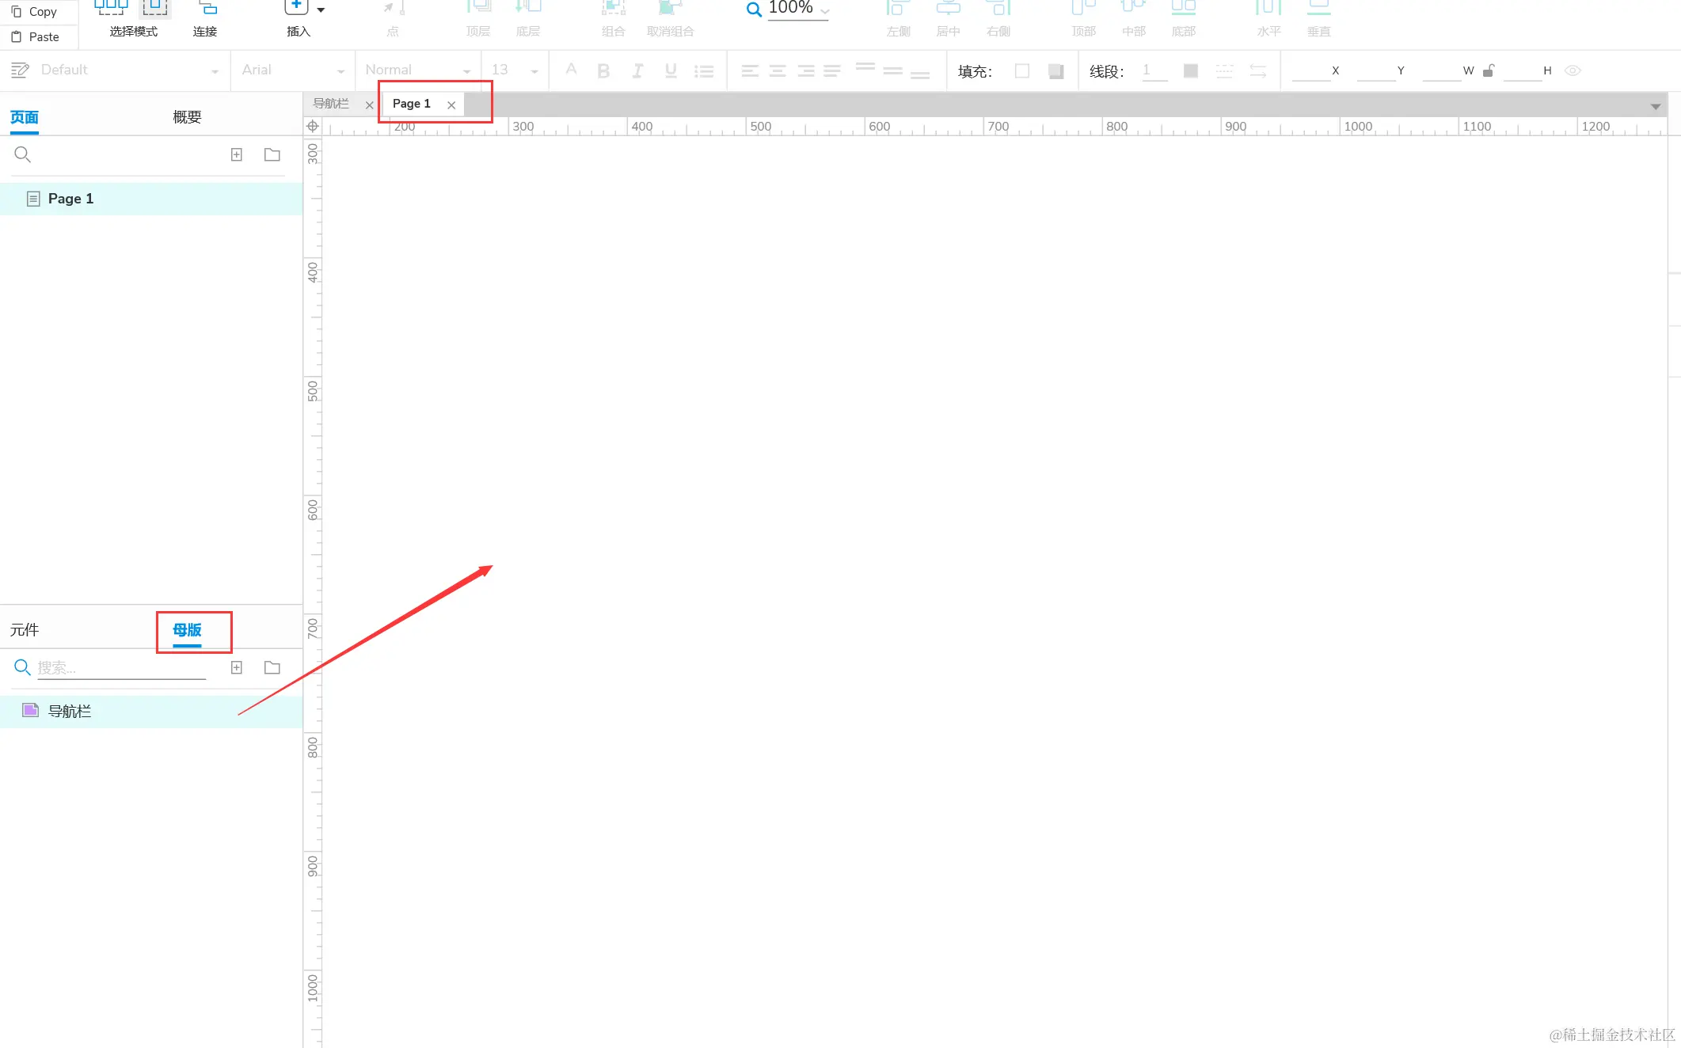Add a new folder in the Pages panel
This screenshot has height=1048, width=1681.
pyautogui.click(x=272, y=155)
